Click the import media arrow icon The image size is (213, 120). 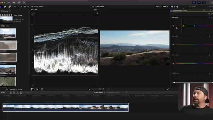(9, 2)
